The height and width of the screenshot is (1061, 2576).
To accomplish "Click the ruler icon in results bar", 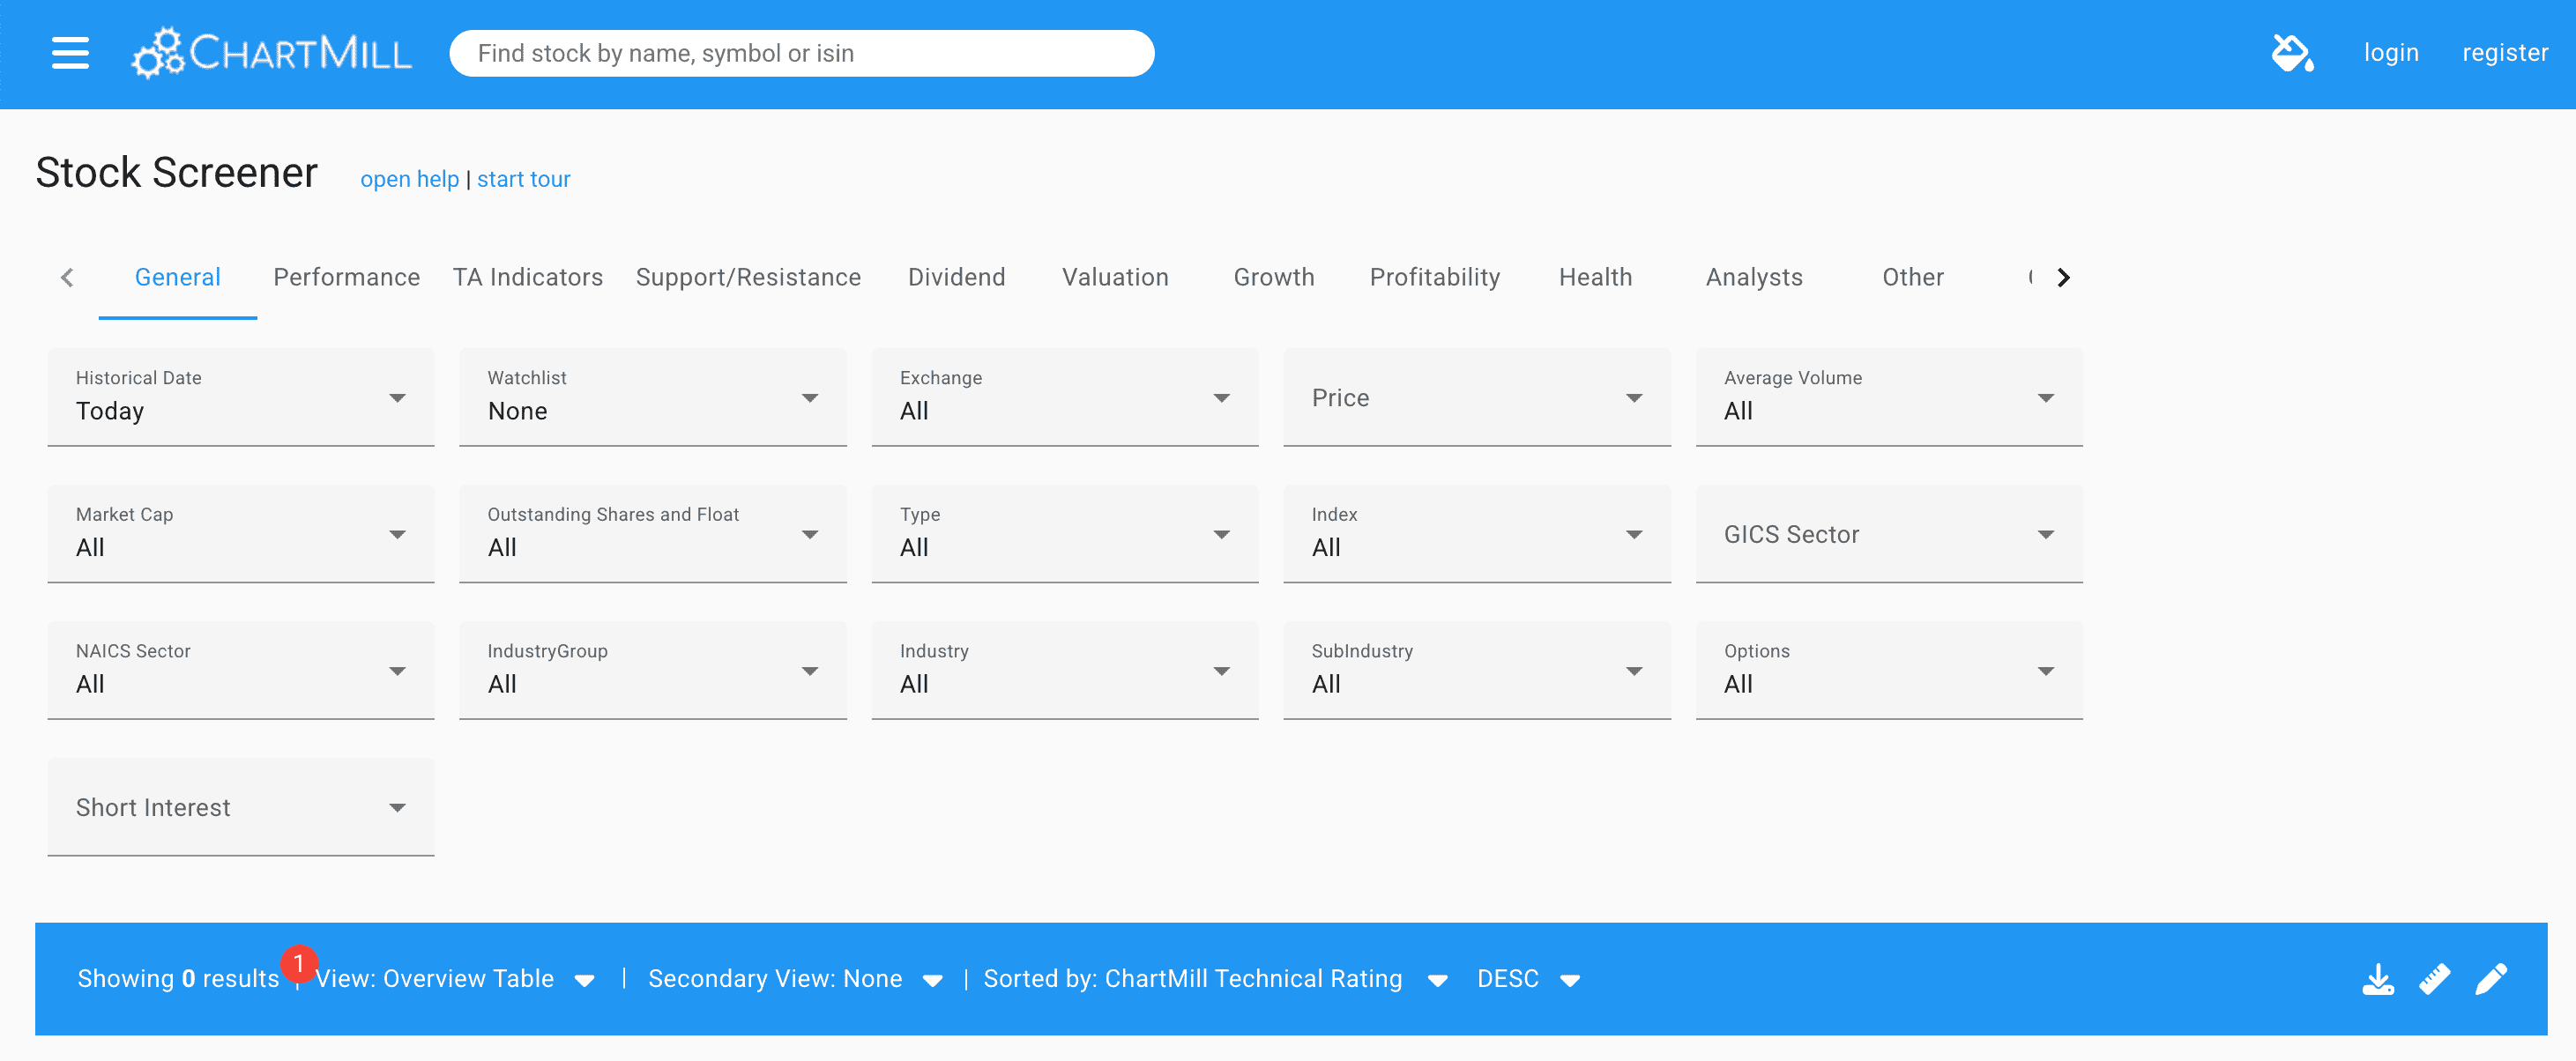I will click(x=2434, y=979).
